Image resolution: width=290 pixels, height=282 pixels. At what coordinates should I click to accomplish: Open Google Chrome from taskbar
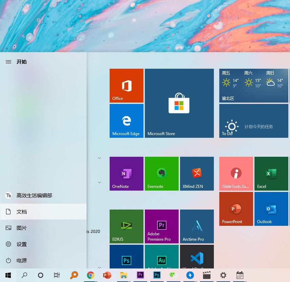click(x=90, y=275)
